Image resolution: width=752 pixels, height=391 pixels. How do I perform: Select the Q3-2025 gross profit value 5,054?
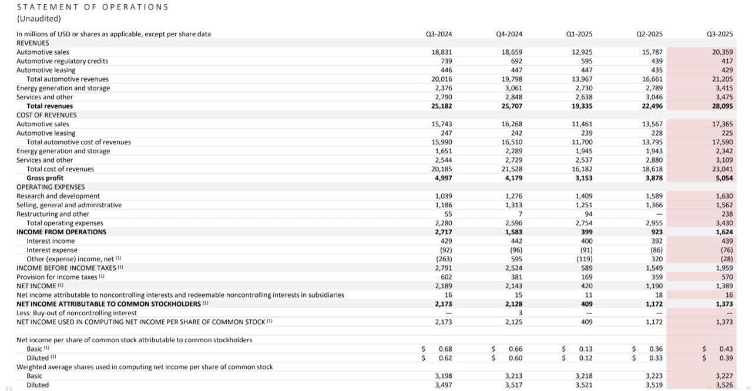(x=723, y=178)
